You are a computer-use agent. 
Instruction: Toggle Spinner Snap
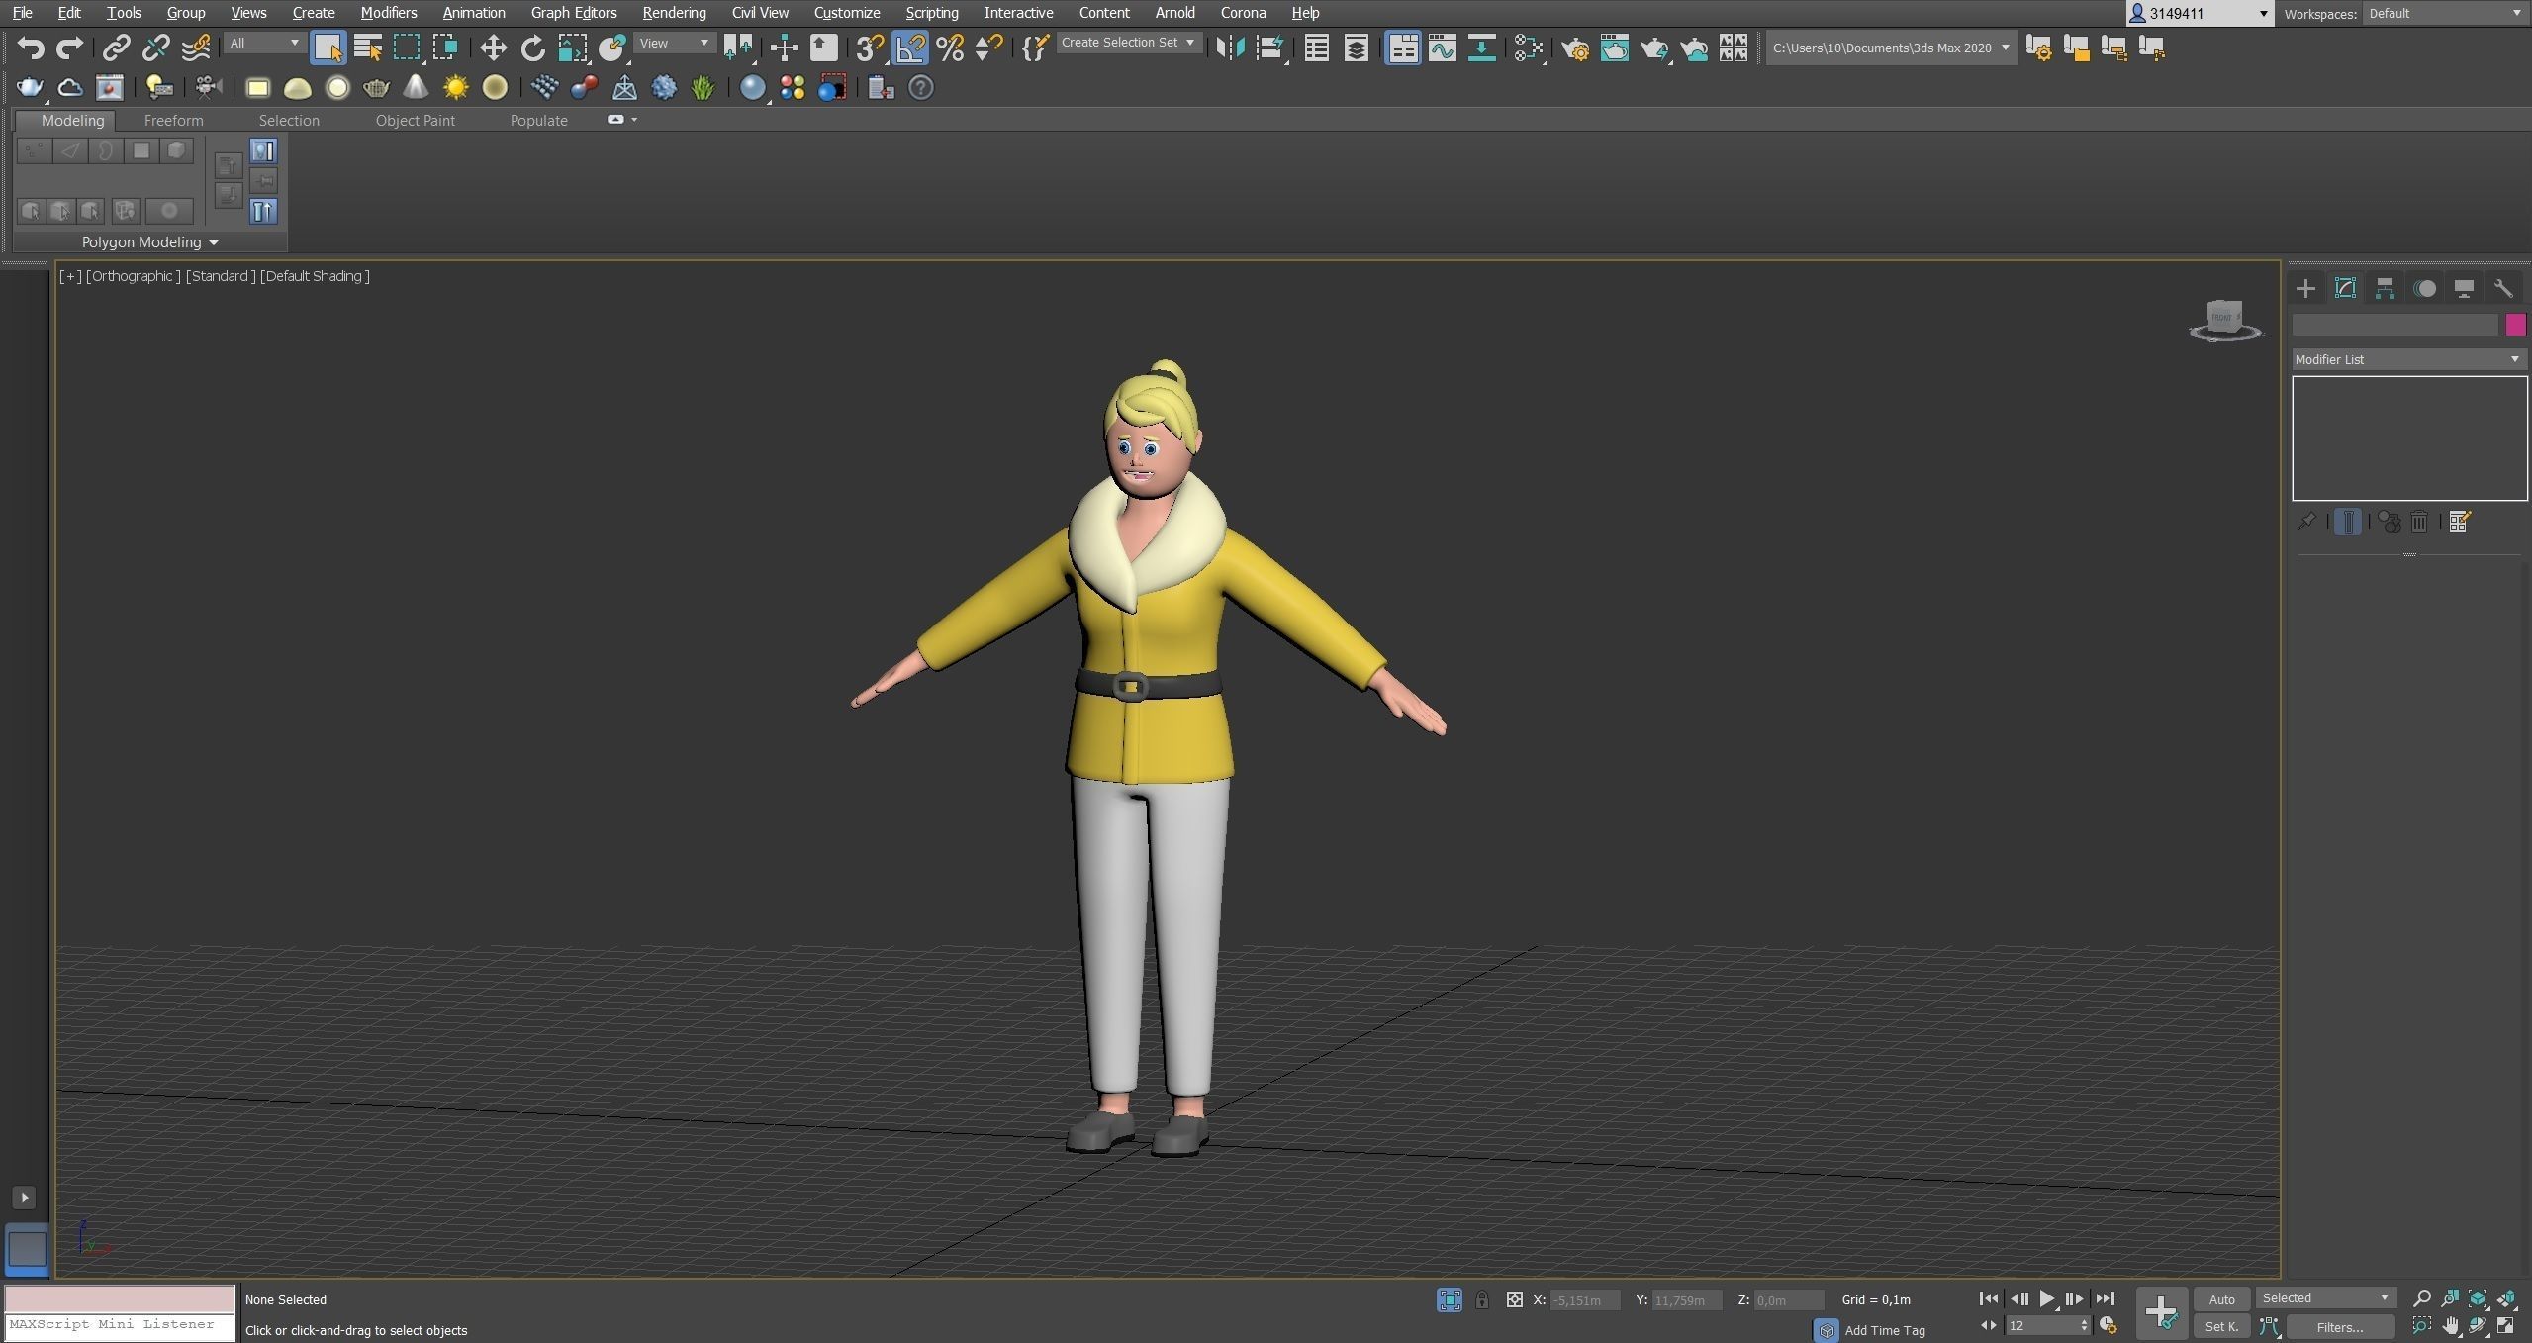coord(988,48)
